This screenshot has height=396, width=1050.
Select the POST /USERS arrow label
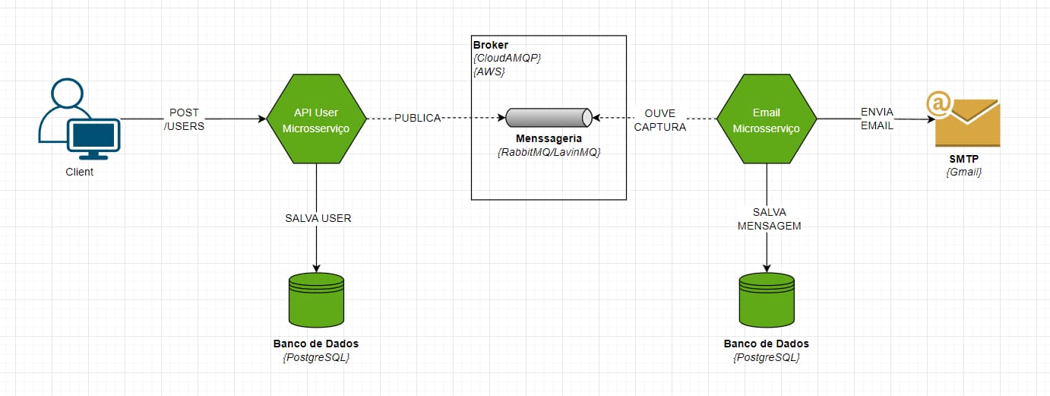click(185, 119)
